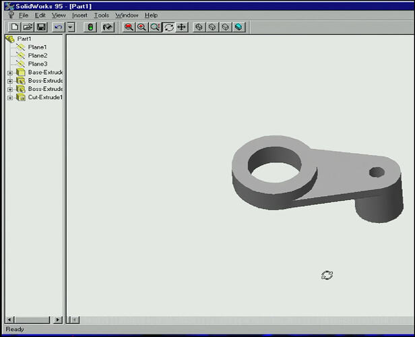
Task: Select the Cut-Extrude1 feature label
Action: 45,97
